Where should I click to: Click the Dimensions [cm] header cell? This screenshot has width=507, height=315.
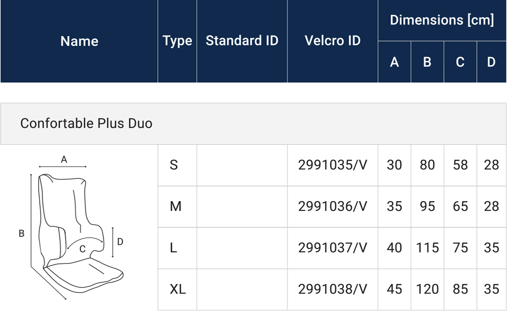pos(442,20)
